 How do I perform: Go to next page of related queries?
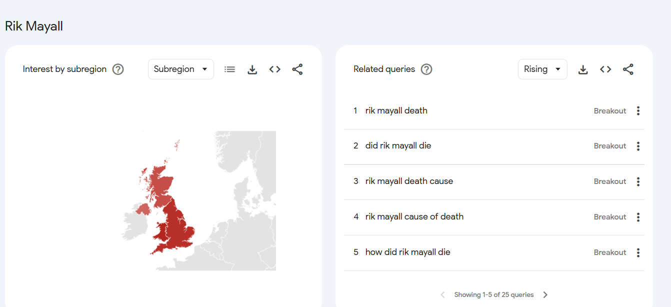[x=545, y=295]
